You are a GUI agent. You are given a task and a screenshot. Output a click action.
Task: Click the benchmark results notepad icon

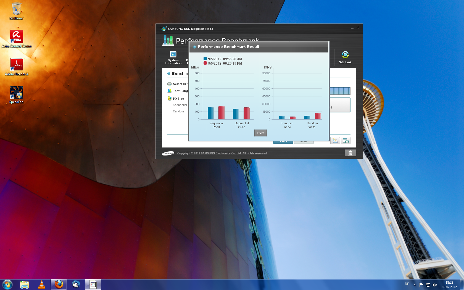(335, 141)
